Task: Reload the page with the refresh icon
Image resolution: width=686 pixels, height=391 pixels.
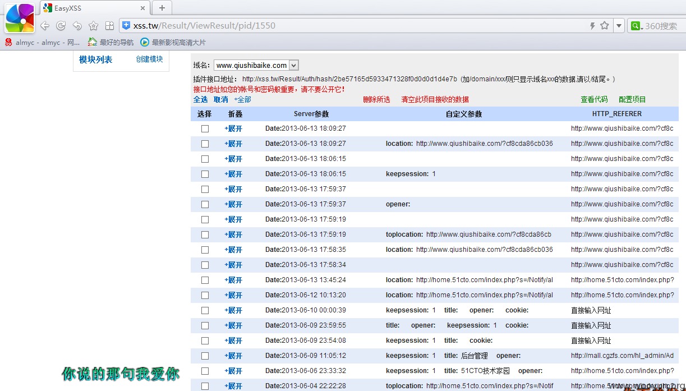Action: 61,26
